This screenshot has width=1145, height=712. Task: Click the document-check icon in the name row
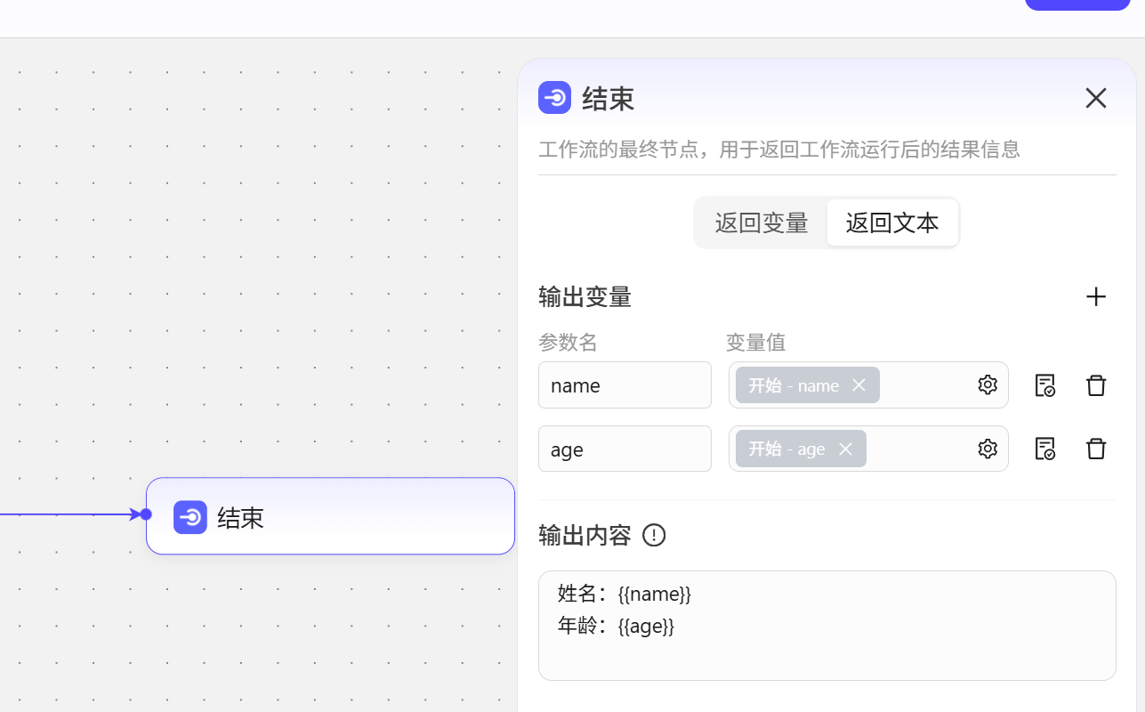1044,384
